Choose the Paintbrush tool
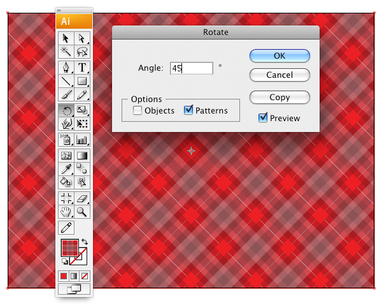This screenshot has width=382, height=308. 66,95
